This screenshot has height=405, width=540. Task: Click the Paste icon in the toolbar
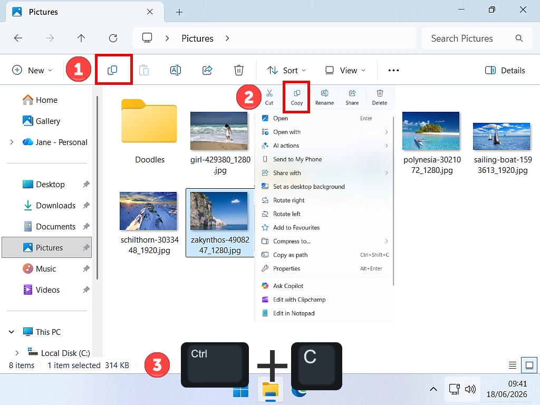click(x=144, y=70)
